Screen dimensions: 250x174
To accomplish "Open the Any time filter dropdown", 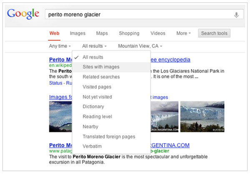I will click(60, 46).
